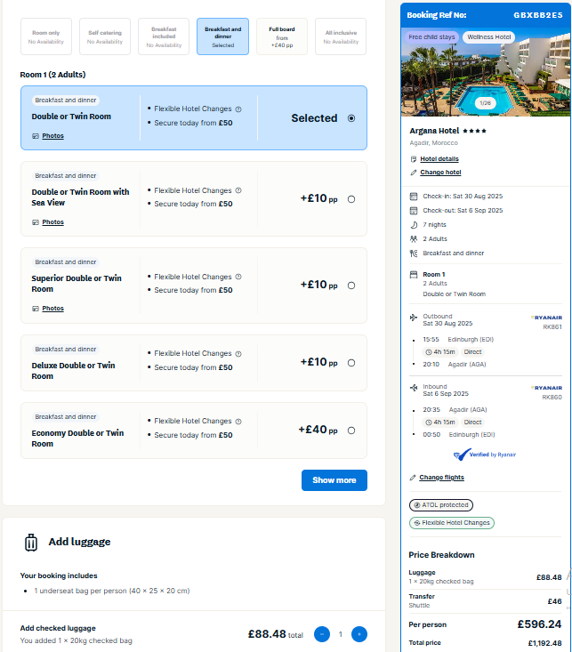Open Photos for Double or Twin Room
572x652 pixels.
(x=52, y=136)
